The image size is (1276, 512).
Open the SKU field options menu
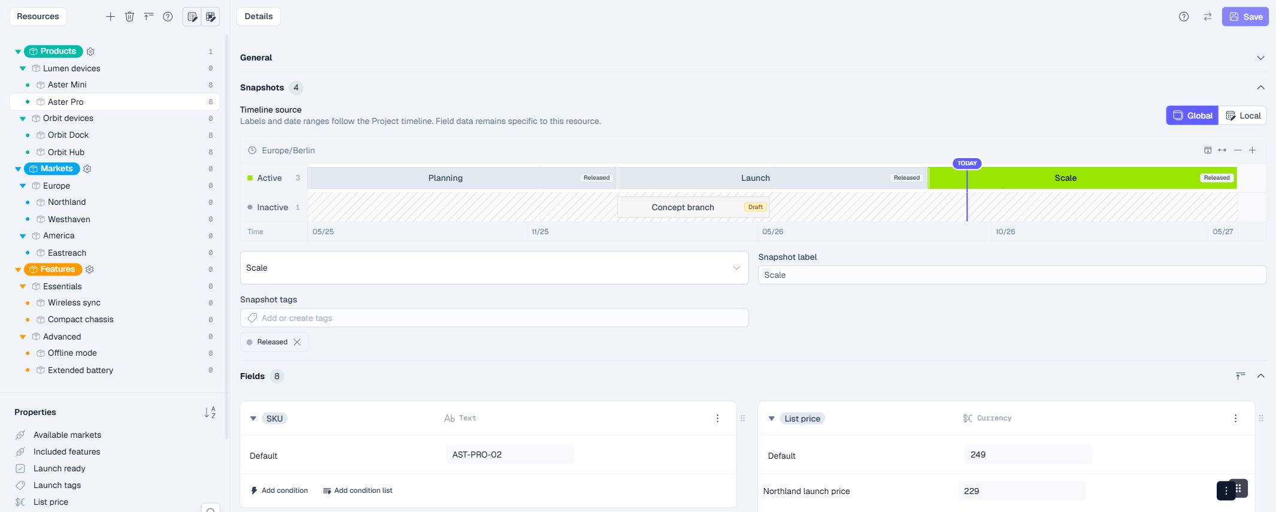[x=717, y=419]
